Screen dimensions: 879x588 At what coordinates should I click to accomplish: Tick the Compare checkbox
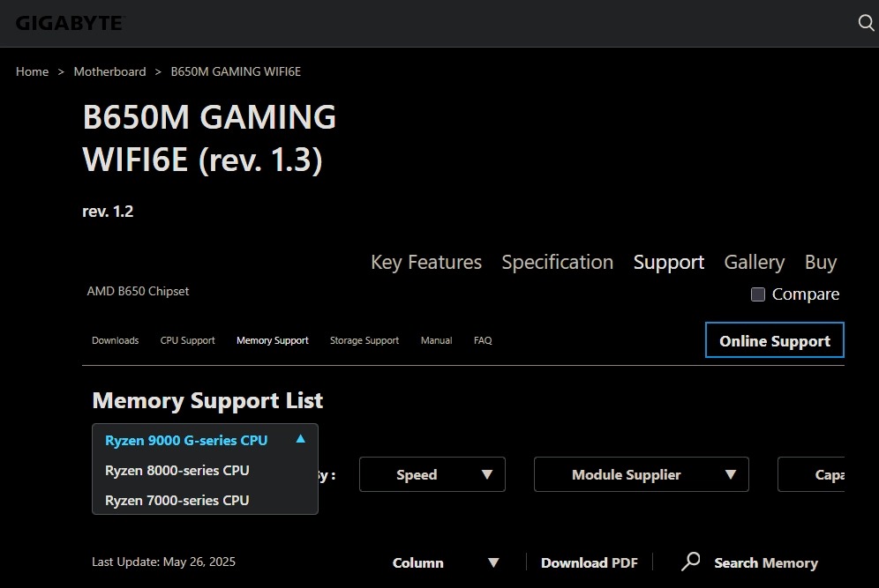[758, 294]
